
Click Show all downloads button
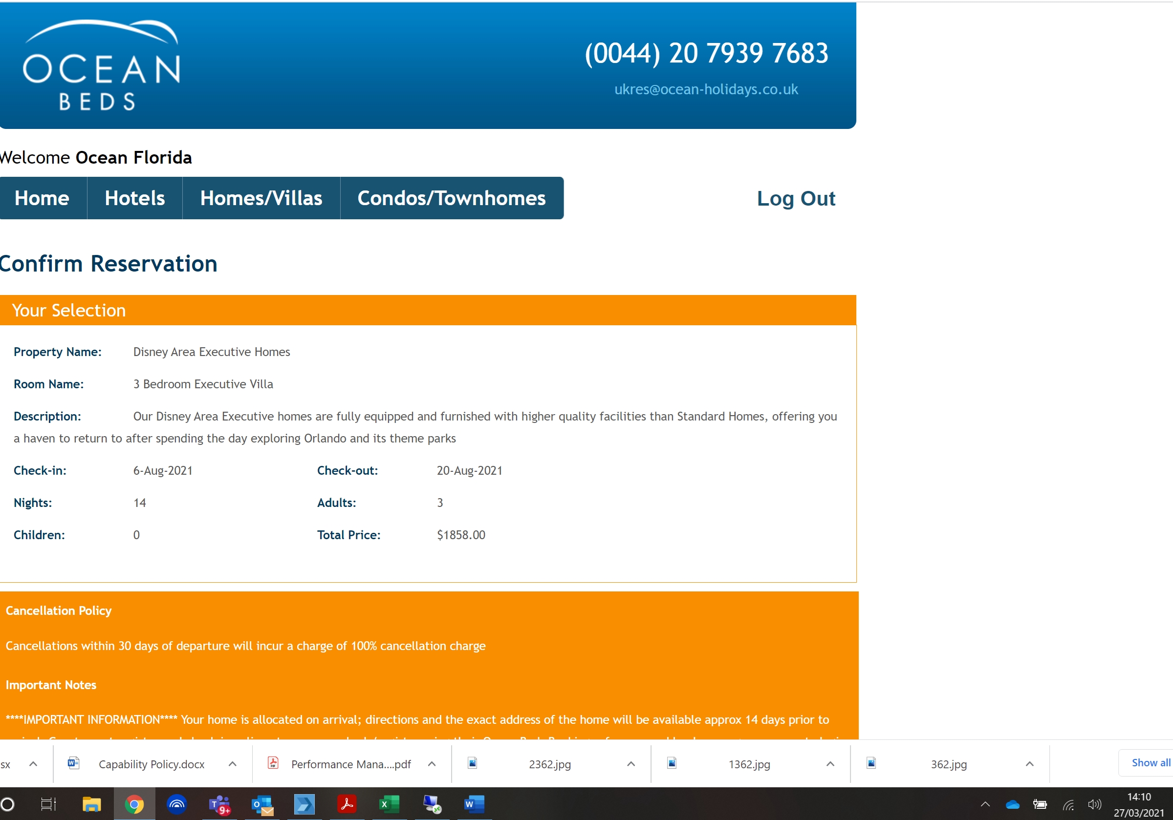tap(1150, 763)
